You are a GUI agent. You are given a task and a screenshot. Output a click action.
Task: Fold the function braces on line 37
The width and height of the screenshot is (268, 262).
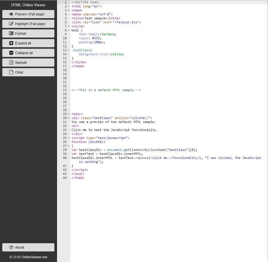tap(69, 146)
